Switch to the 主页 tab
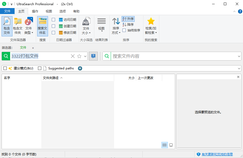 pos(21,11)
